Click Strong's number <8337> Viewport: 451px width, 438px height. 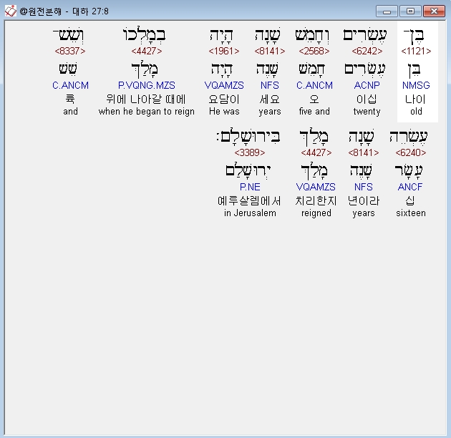pos(70,52)
